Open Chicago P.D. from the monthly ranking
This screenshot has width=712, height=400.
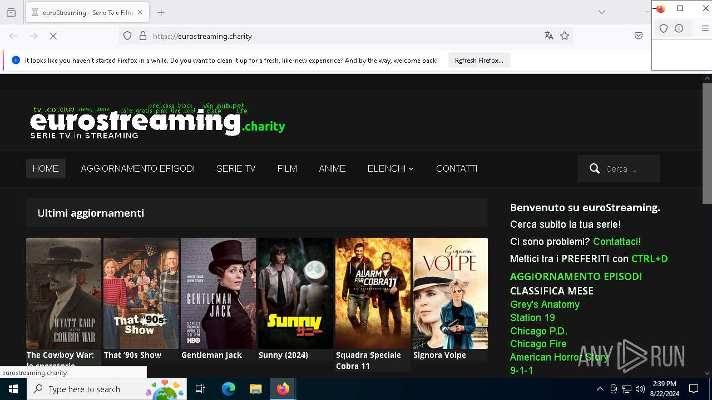tap(538, 331)
